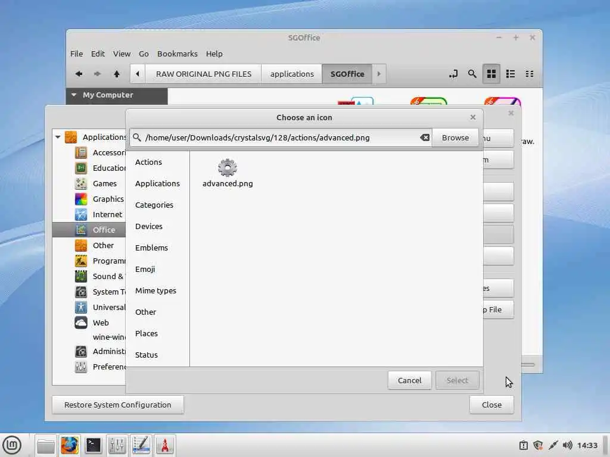610x457 pixels.
Task: Click Select in icon chooser
Action: coord(457,380)
